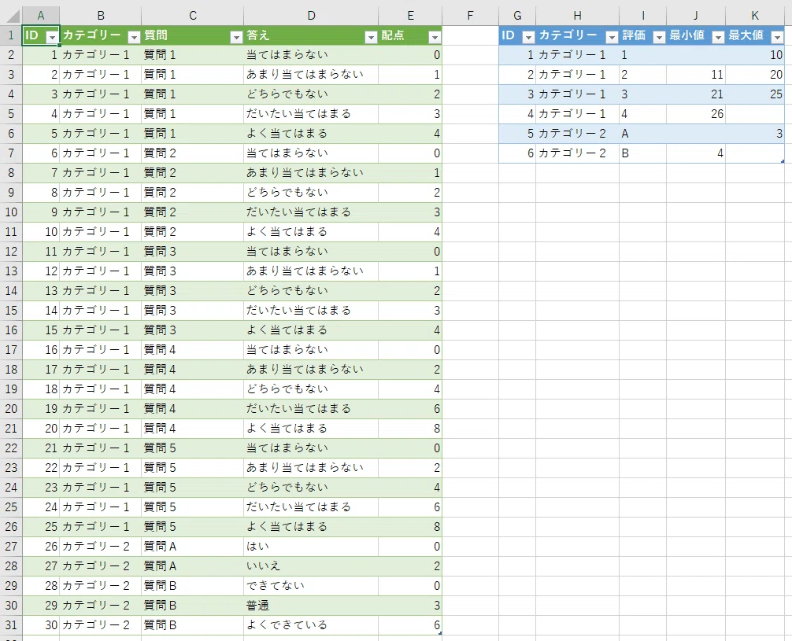
Task: Select the はい answer cell
Action: tap(311, 546)
